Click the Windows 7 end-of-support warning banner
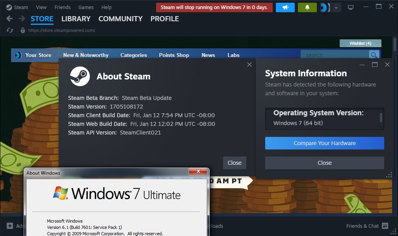The height and width of the screenshot is (236, 398). coord(214,7)
